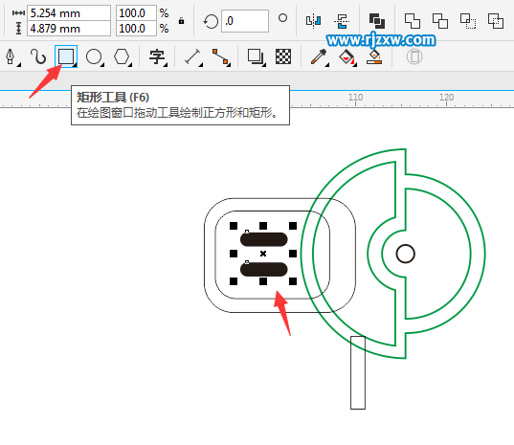Select the Polygon tool
The height and width of the screenshot is (445, 514).
(122, 56)
